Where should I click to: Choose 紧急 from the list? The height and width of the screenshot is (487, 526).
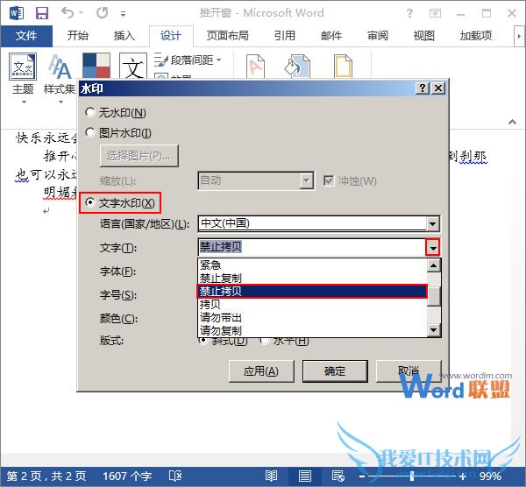pyautogui.click(x=312, y=265)
